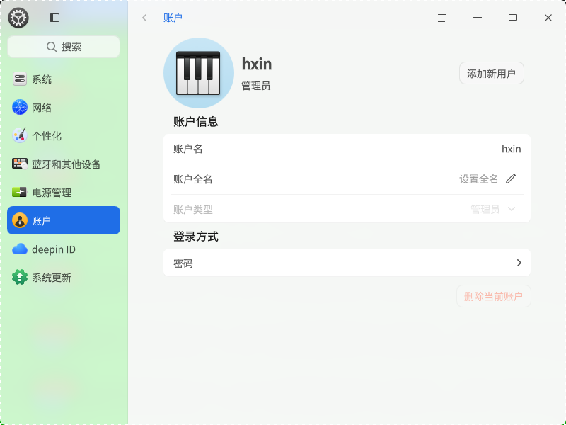Click the large hxin username heading
Image resolution: width=566 pixels, height=425 pixels.
click(257, 64)
